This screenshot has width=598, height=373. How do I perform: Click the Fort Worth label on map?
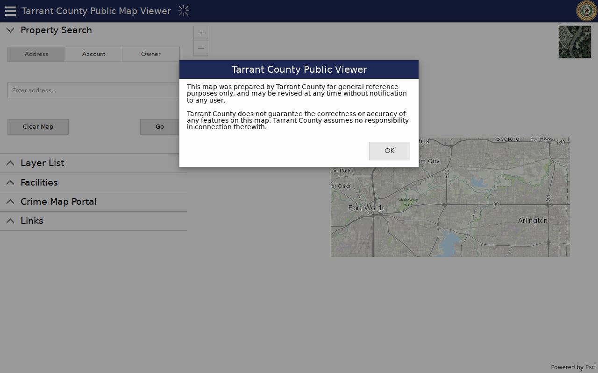[x=366, y=208]
